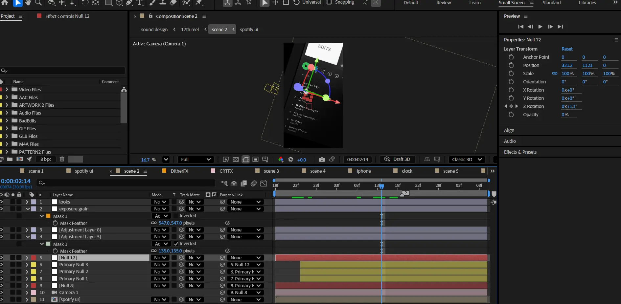Click the Draft 3D button
Viewport: 621px width, 304px height.
(x=397, y=159)
